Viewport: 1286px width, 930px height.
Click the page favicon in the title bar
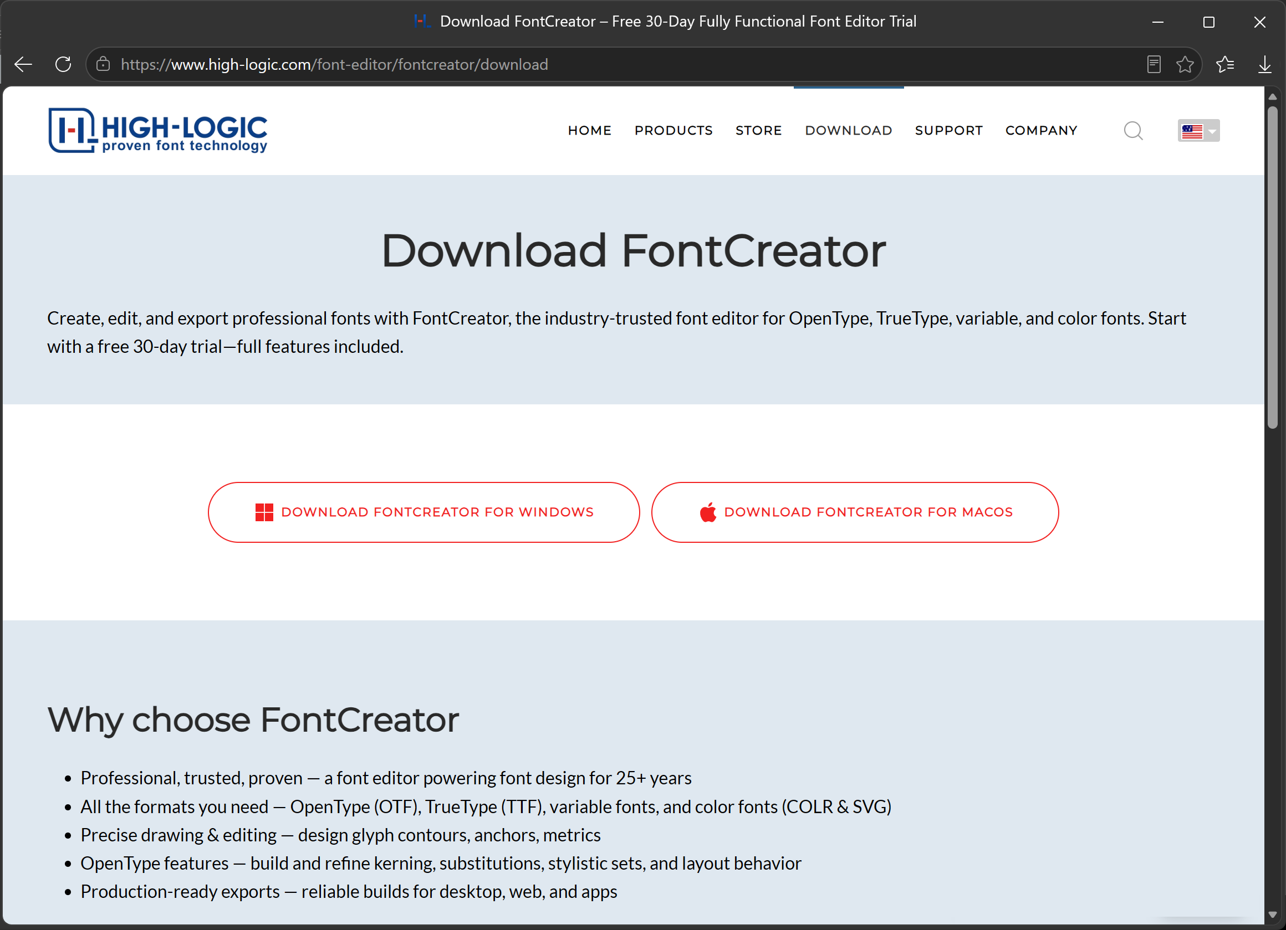[x=422, y=22]
